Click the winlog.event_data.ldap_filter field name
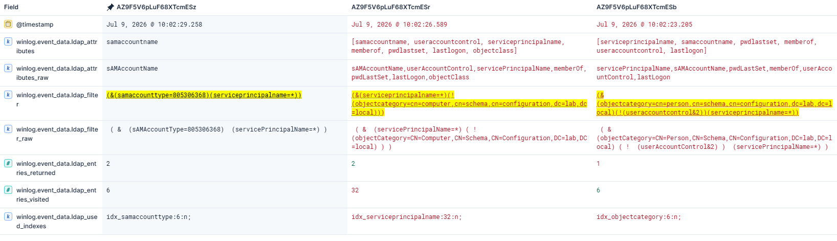The width and height of the screenshot is (837, 241). [57, 99]
